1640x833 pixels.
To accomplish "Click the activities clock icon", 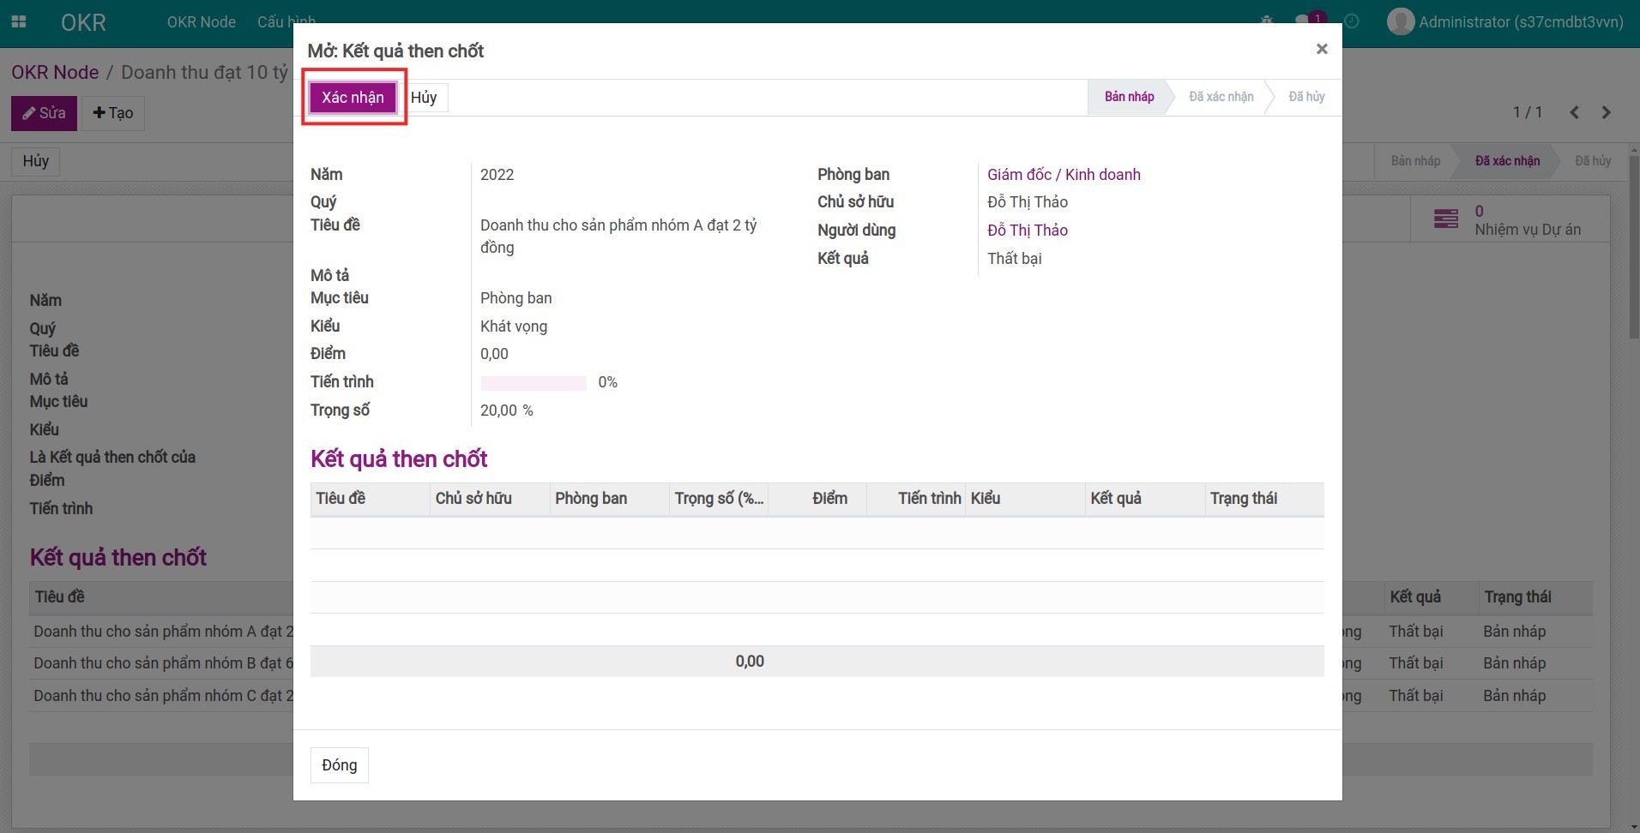I will [x=1352, y=21].
